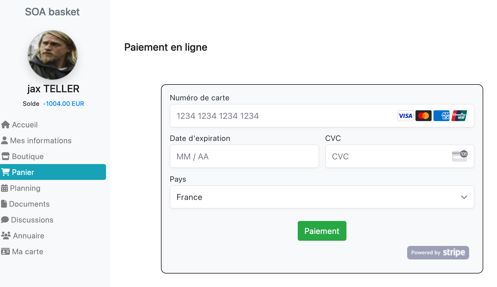Click jax TELLER's profile picture
Image resolution: width=497 pixels, height=287 pixels.
click(53, 55)
